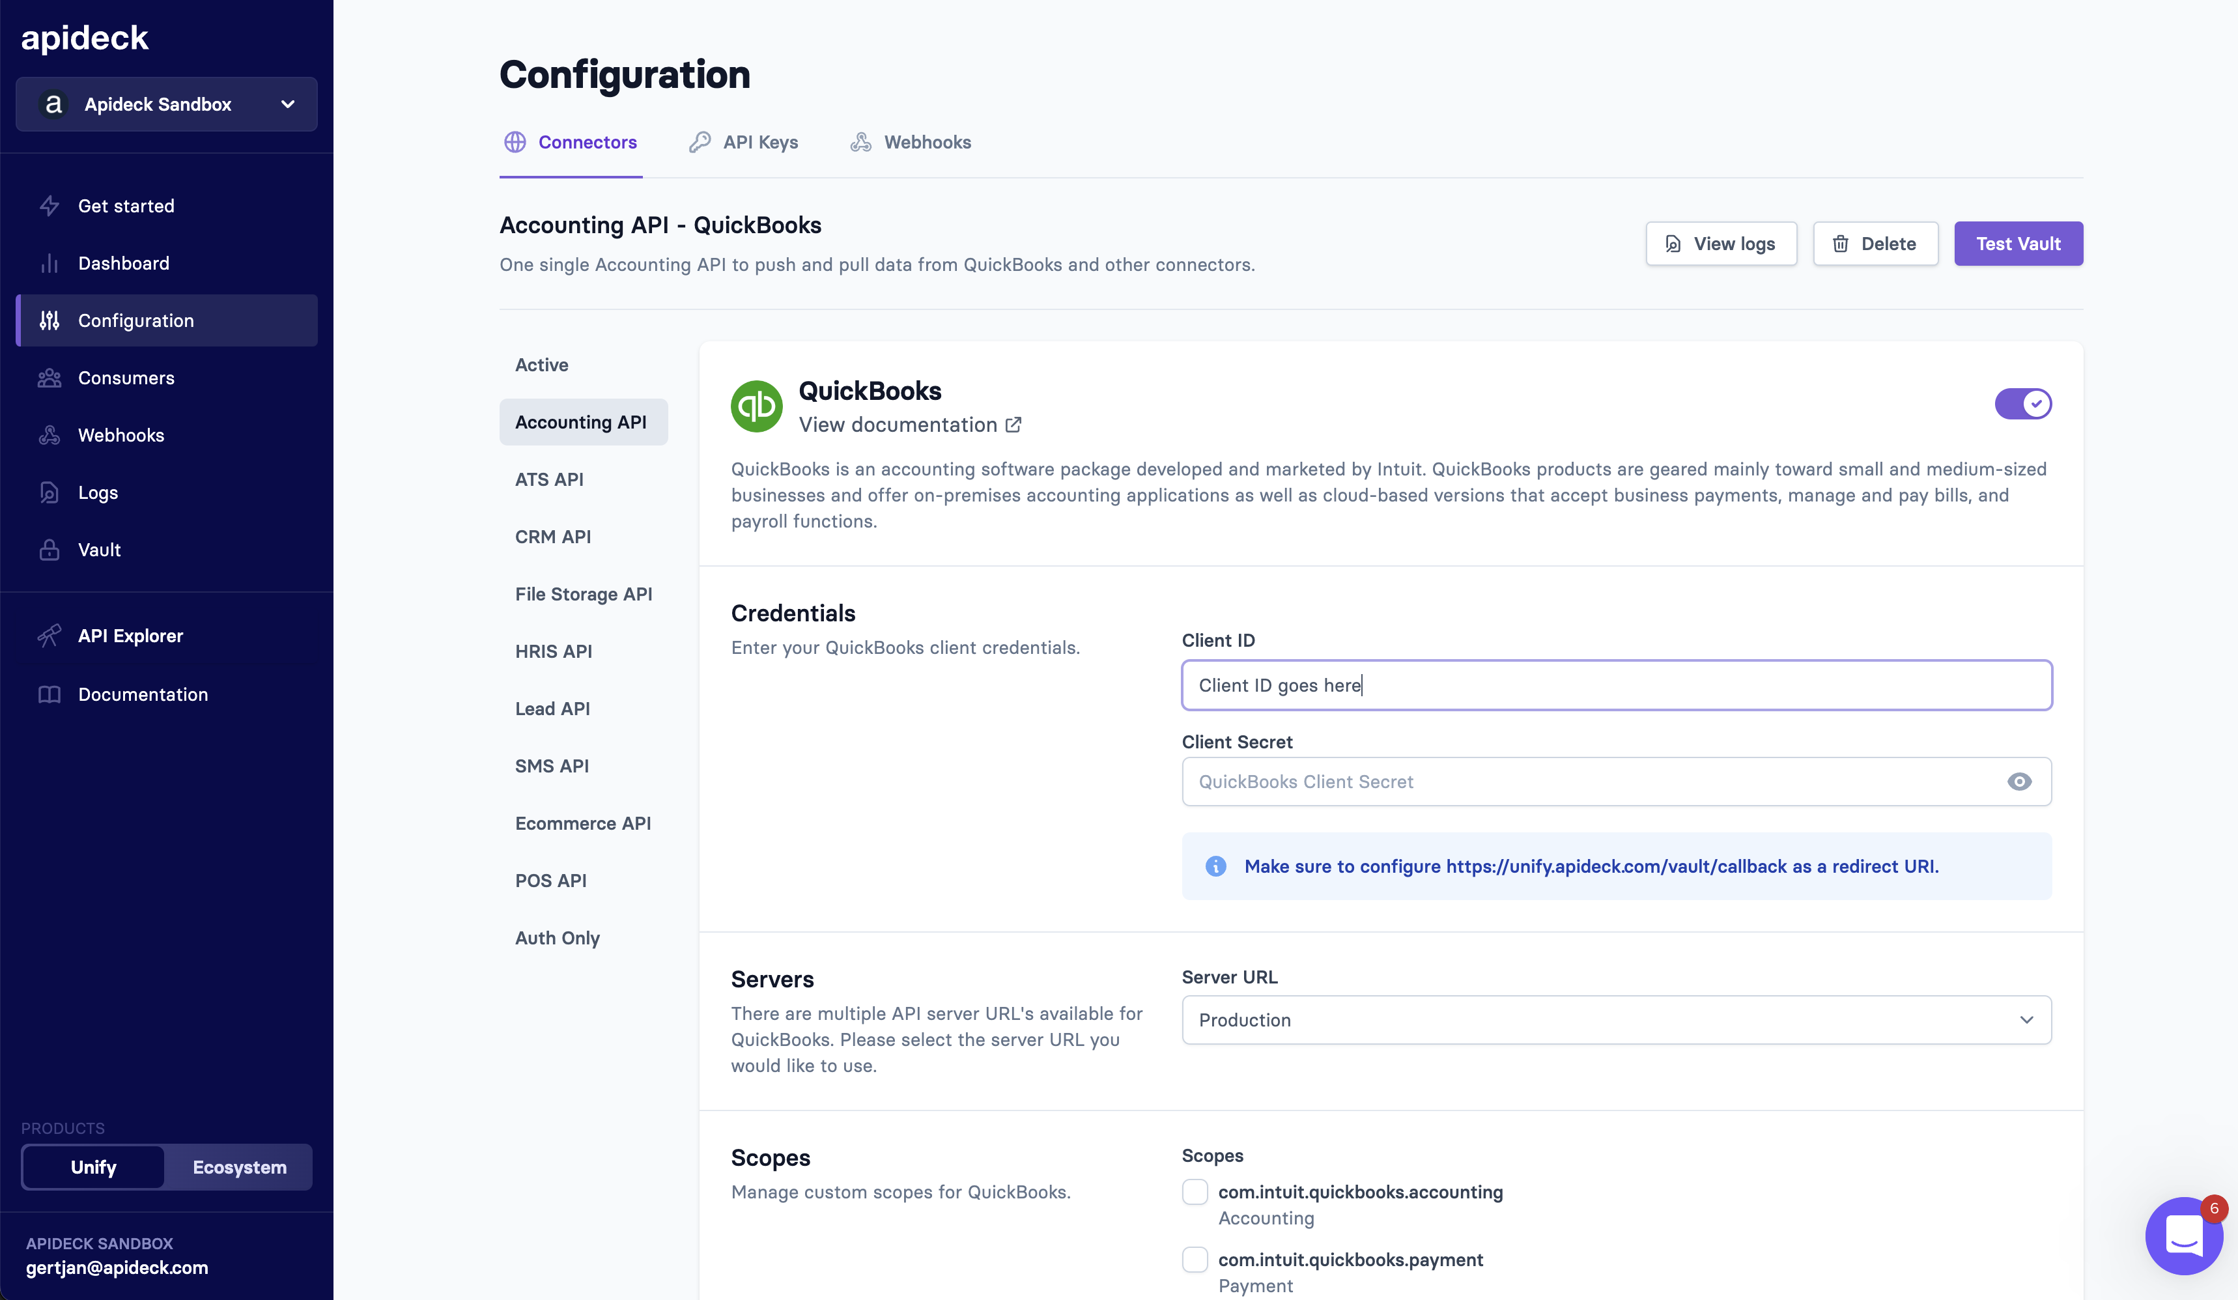Screen dimensions: 2238x1300
Task: Open the chat support widget
Action: click(x=2184, y=1235)
